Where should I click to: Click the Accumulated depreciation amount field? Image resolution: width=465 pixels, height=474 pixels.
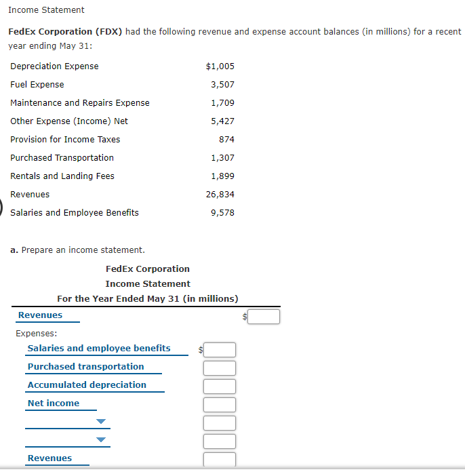pos(220,387)
